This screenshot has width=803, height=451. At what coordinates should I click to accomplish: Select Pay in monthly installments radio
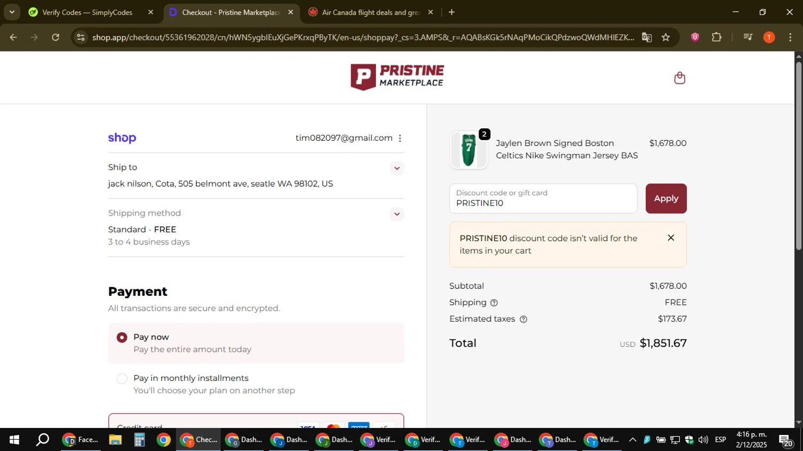pyautogui.click(x=122, y=379)
